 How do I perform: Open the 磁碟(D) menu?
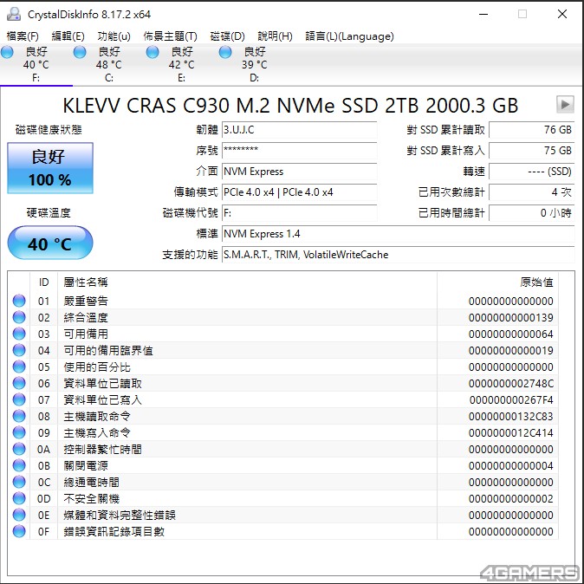point(227,36)
